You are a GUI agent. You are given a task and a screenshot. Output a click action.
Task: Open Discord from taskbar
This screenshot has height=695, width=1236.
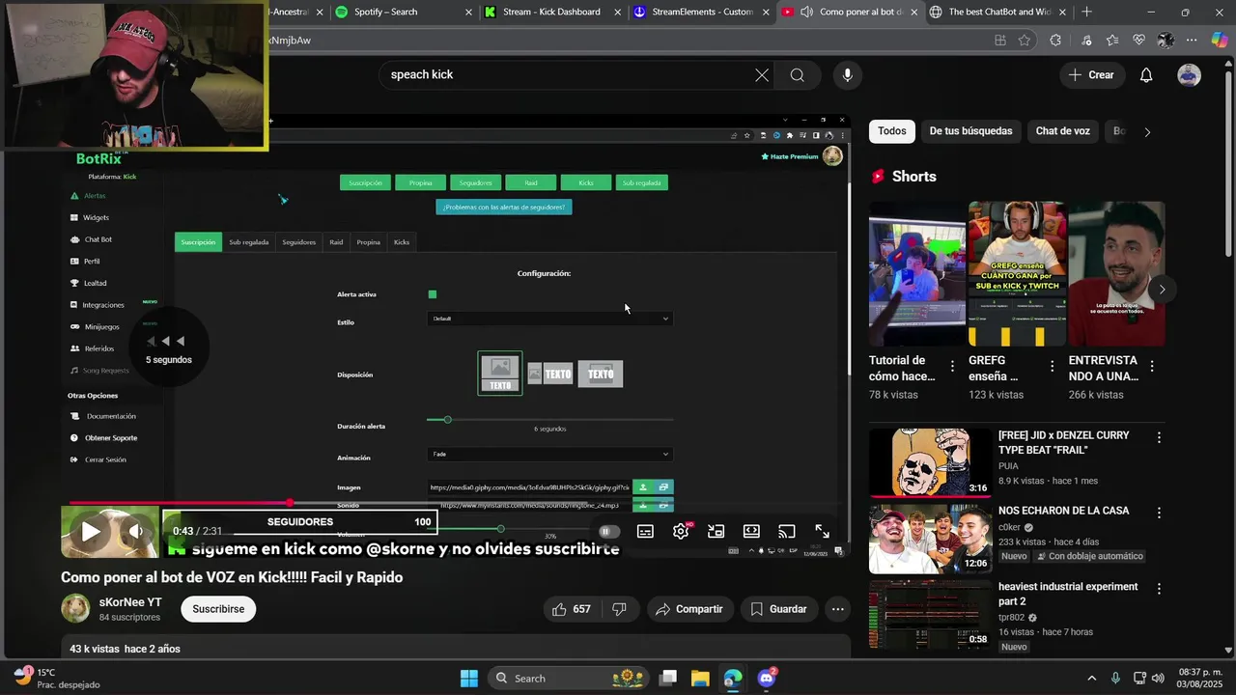(x=766, y=678)
